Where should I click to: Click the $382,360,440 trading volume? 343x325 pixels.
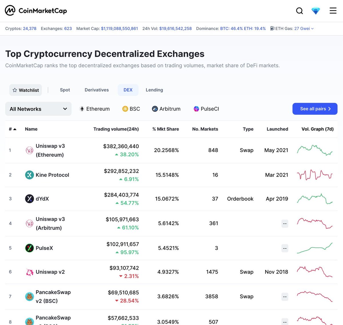pyautogui.click(x=121, y=146)
